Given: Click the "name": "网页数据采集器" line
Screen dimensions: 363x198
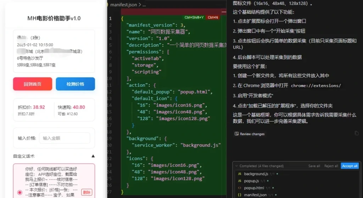Looking at the screenshot, I should [158, 32].
